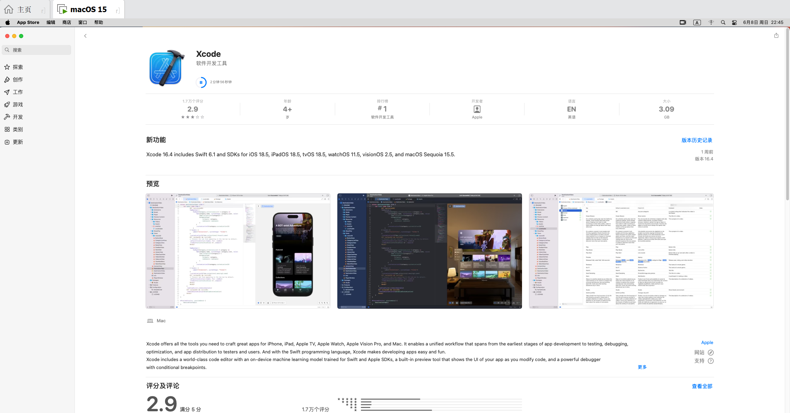The image size is (790, 413).
Task: Expand the description with 更多
Action: coord(642,367)
